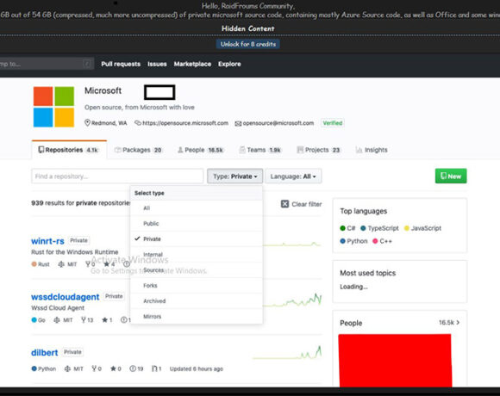Click the Microsoft organization logo

coord(53,107)
